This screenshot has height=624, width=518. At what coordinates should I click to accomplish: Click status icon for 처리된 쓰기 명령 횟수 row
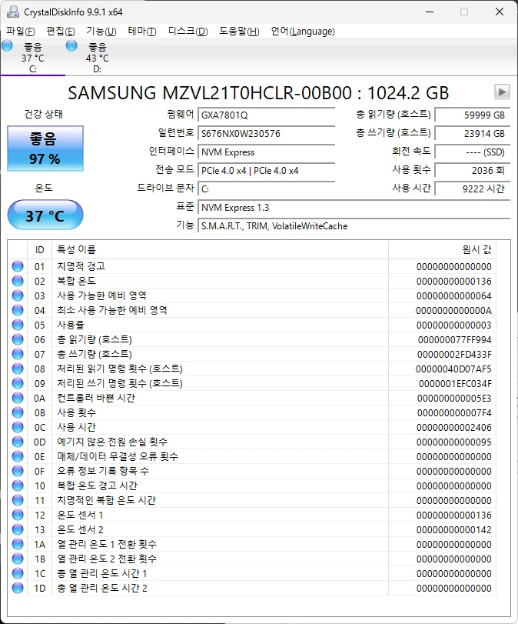tap(18, 383)
